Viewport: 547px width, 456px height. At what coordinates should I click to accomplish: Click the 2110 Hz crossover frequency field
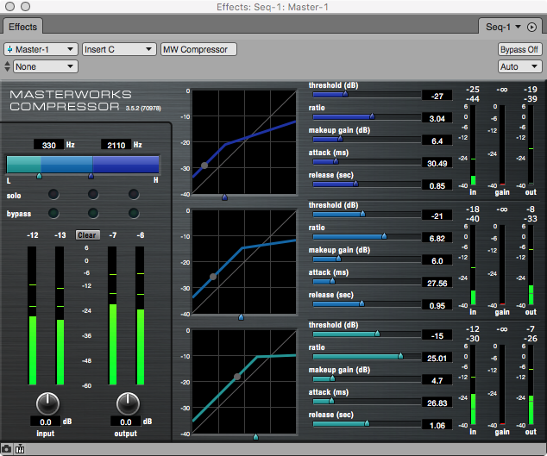click(x=116, y=145)
